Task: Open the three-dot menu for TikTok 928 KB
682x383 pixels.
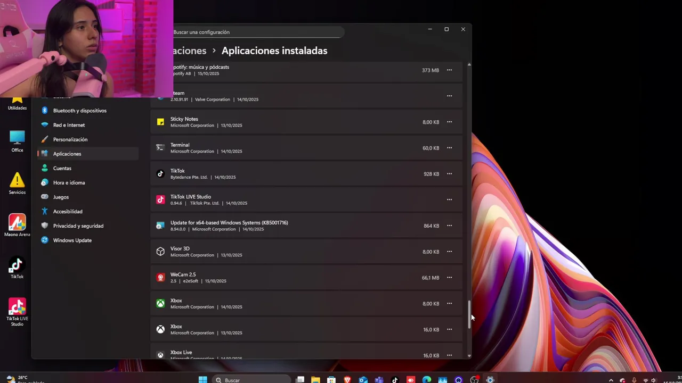Action: [x=449, y=174]
